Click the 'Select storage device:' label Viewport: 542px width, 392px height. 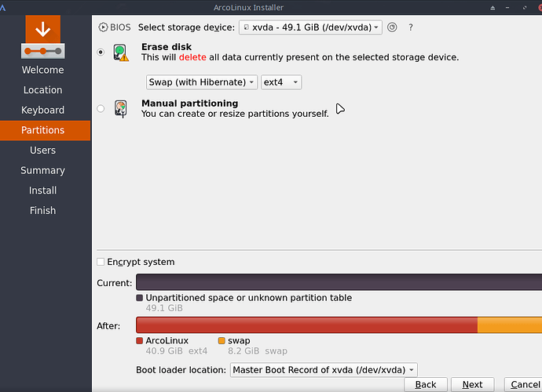[187, 27]
